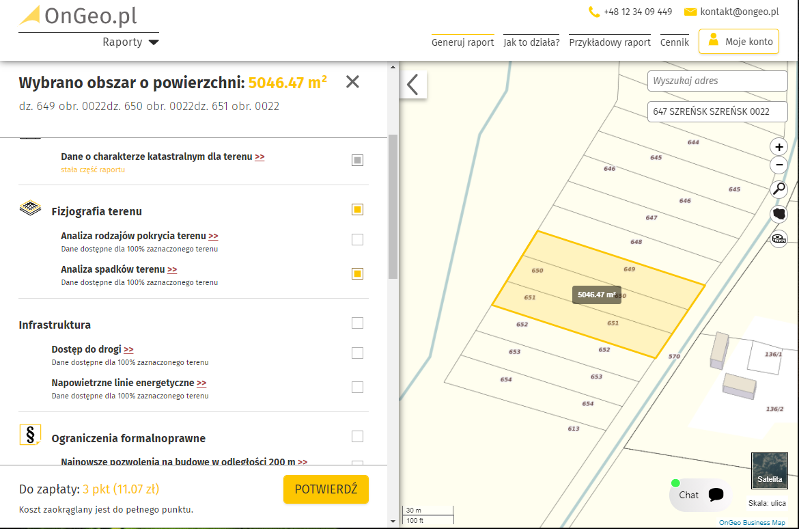Enable Analiza rodzajów pokrycia terenu checkbox
This screenshot has width=799, height=529.
pyautogui.click(x=357, y=240)
